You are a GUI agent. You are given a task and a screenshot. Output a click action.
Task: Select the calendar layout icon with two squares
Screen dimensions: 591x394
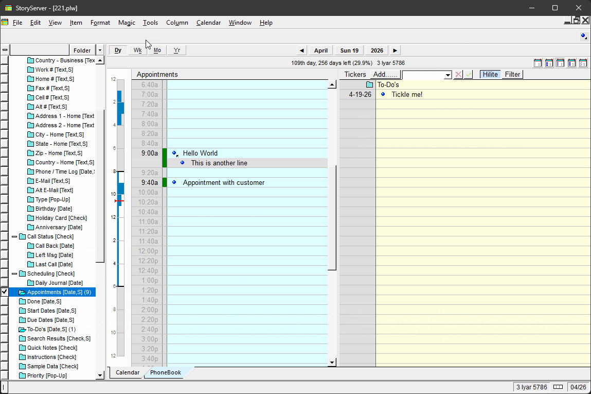(x=549, y=63)
